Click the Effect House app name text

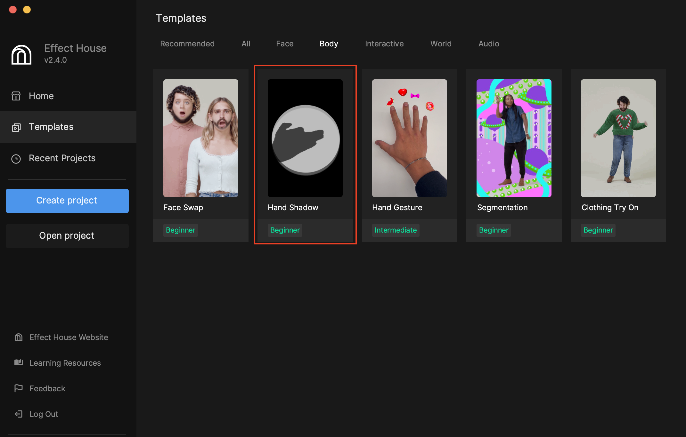(x=75, y=48)
